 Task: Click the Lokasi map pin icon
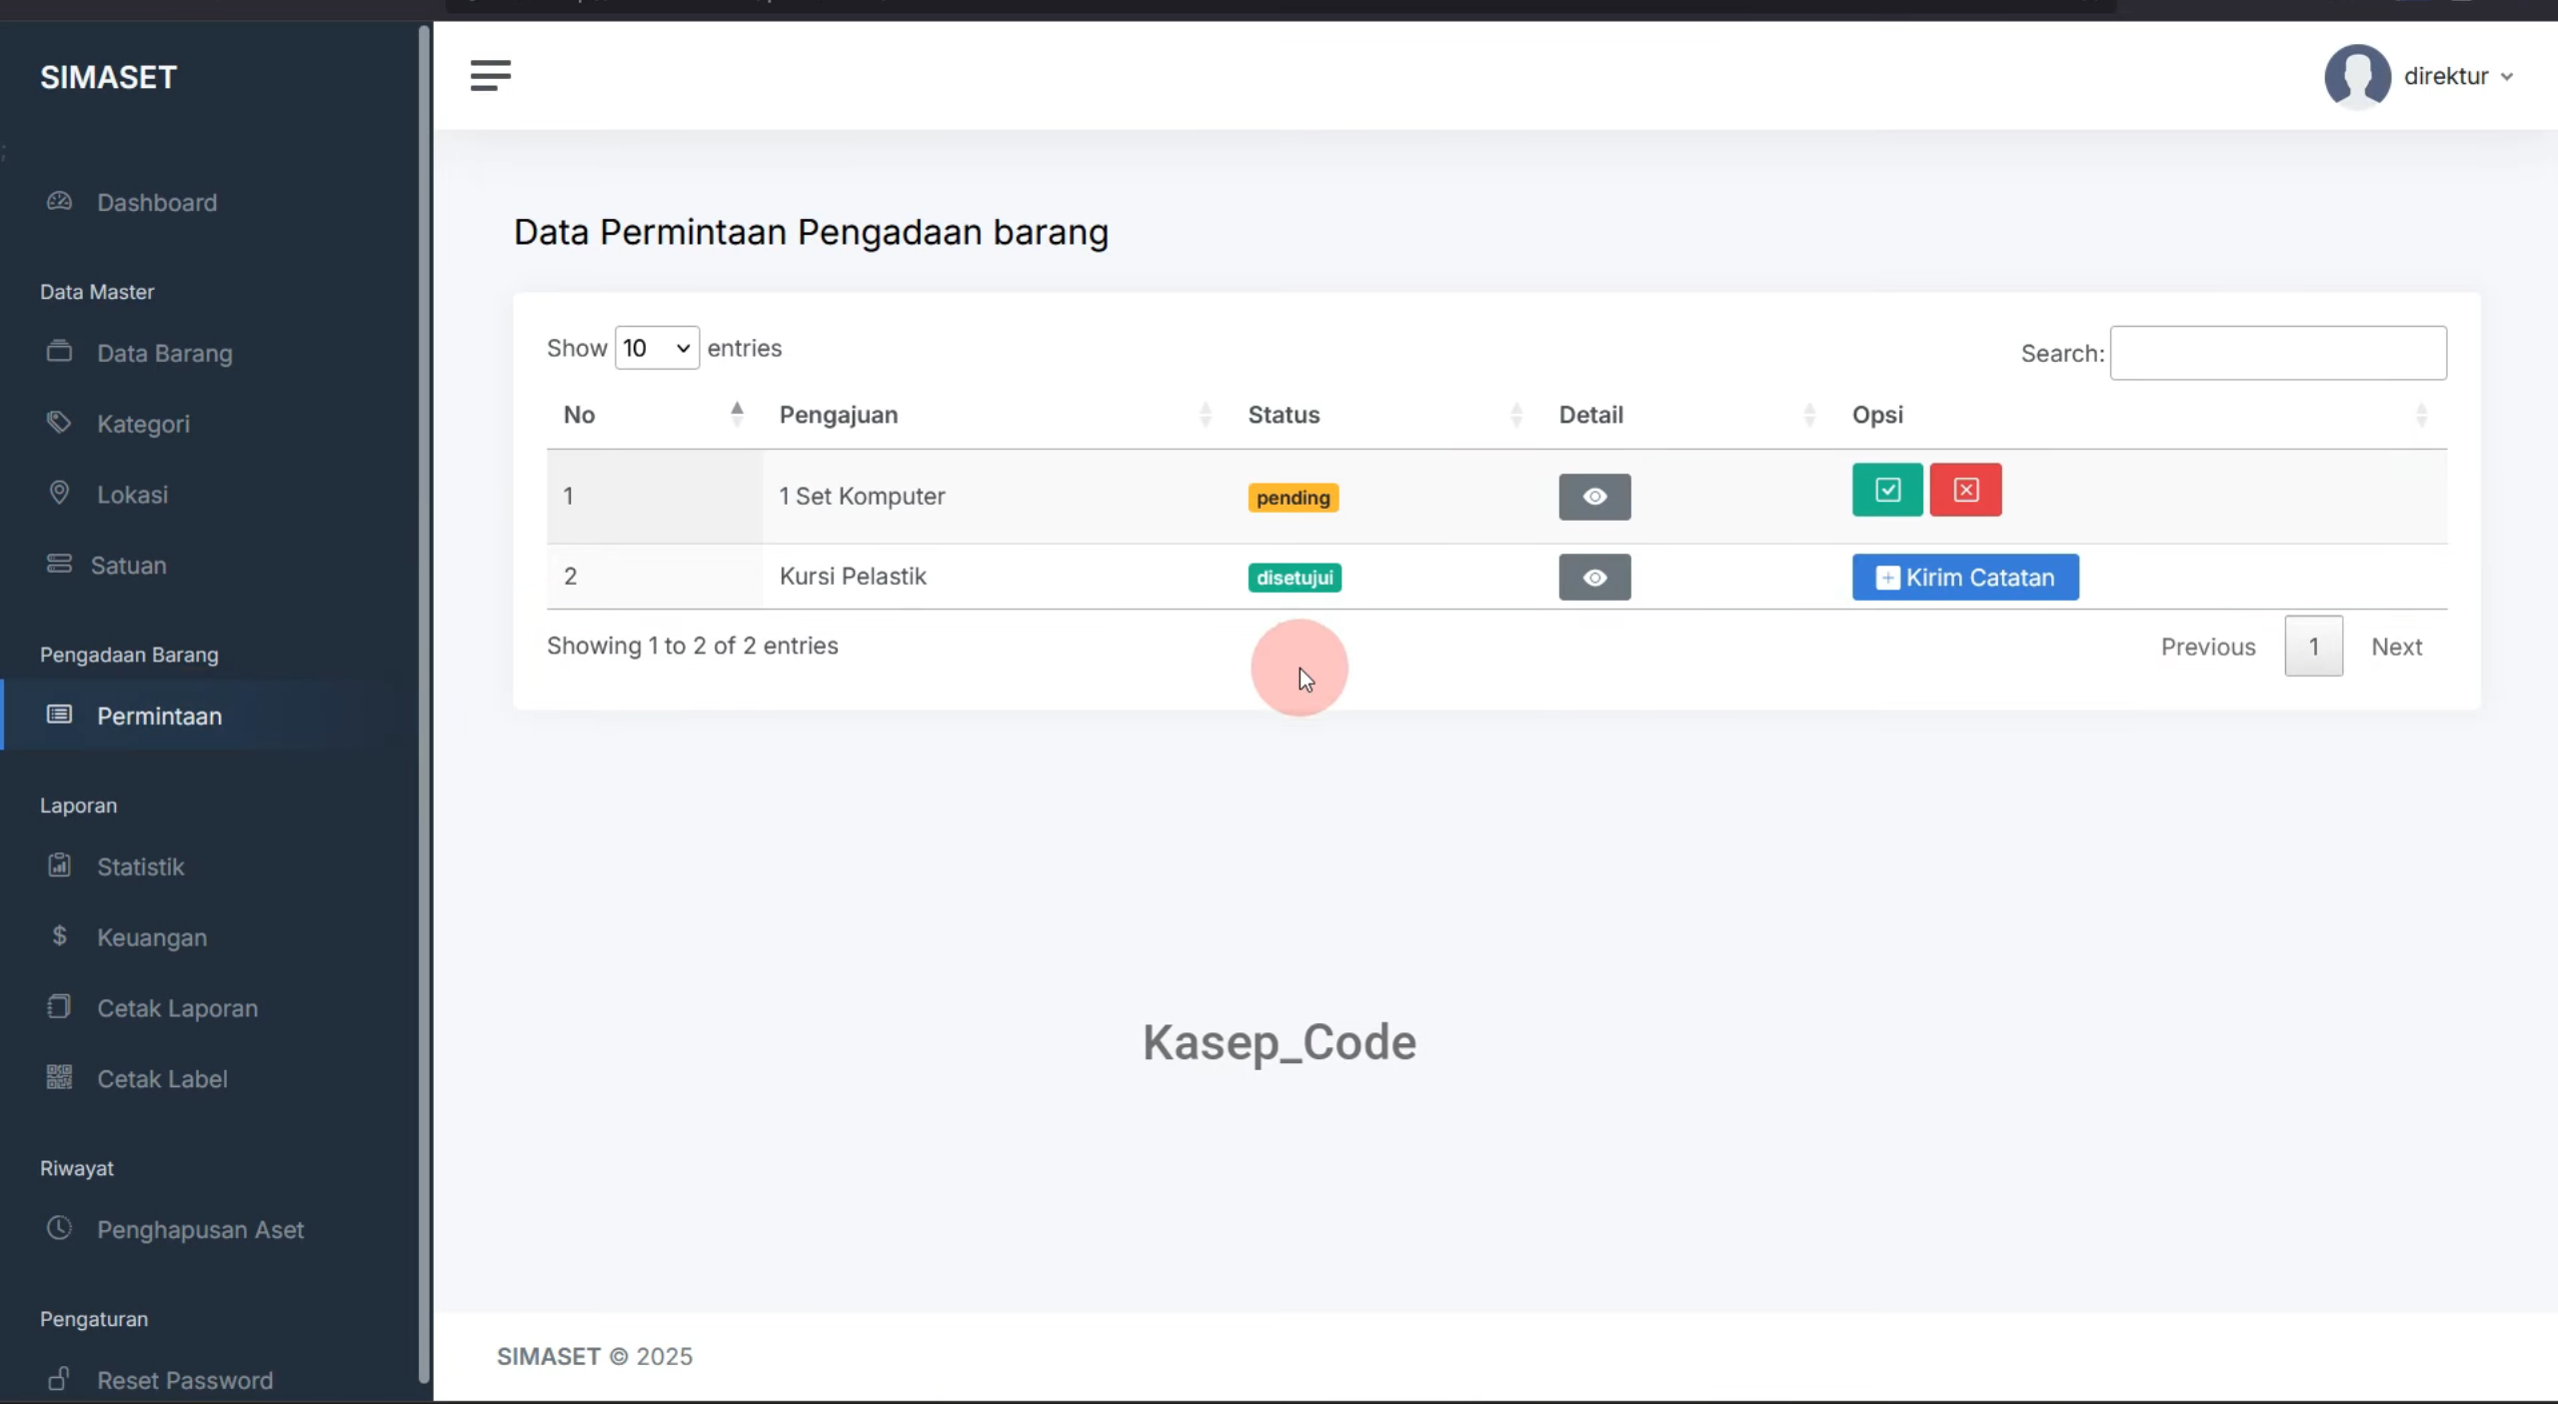59,493
